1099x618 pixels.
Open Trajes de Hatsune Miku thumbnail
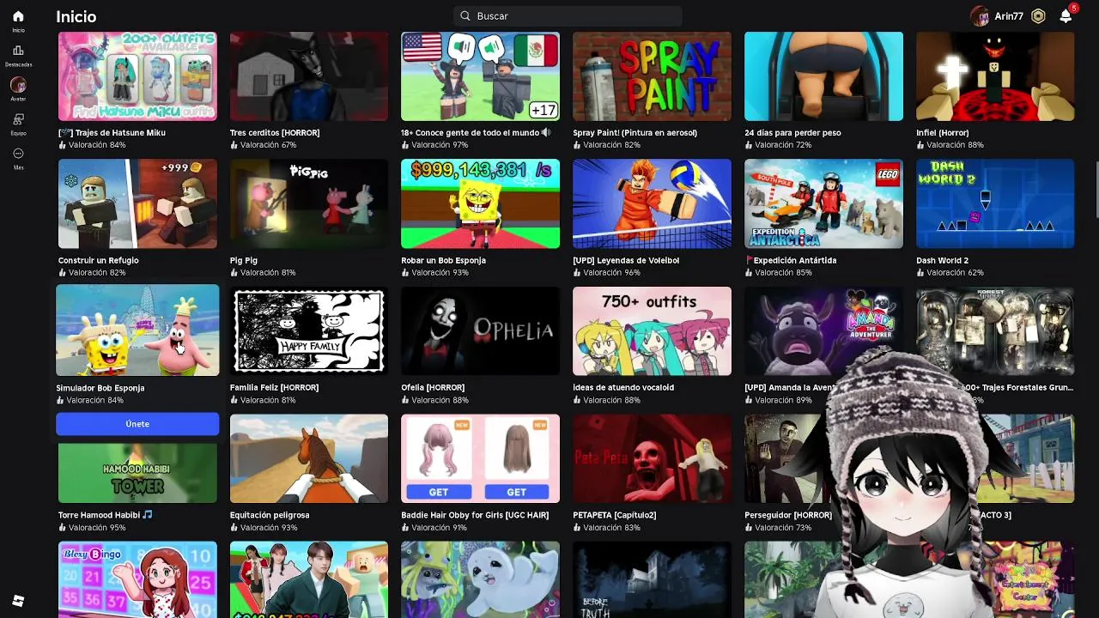137,76
